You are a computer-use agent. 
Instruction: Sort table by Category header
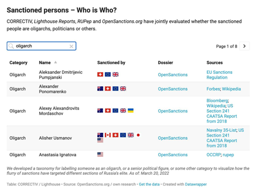pos(19,63)
